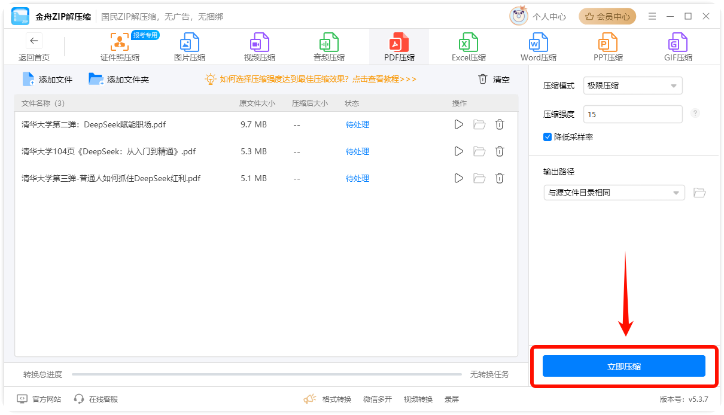724x415 pixels.
Task: Browse output folder icon beside 输出路径
Action: (699, 193)
